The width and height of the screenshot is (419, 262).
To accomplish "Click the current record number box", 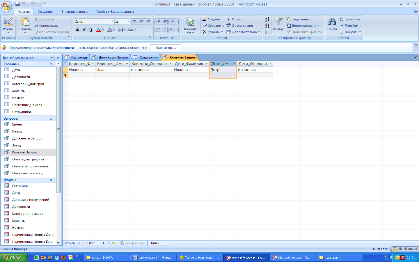I will pyautogui.click(x=93, y=243).
